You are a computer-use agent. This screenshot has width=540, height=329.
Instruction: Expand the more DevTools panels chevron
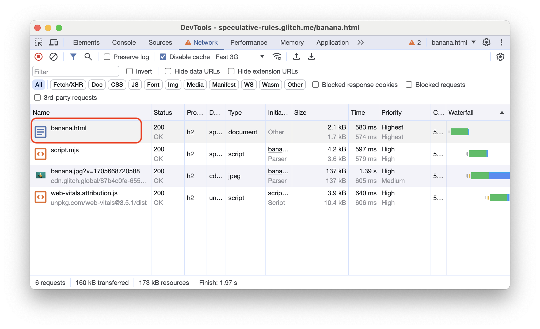pyautogui.click(x=361, y=43)
